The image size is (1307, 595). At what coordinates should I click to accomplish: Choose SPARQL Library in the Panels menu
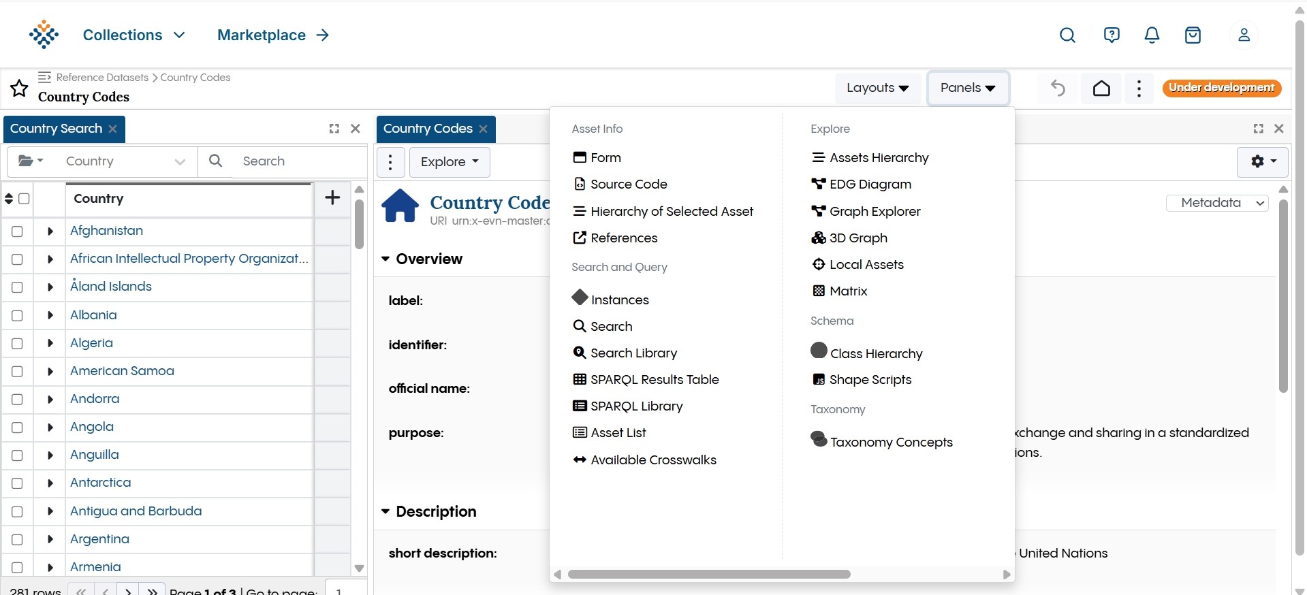click(636, 406)
